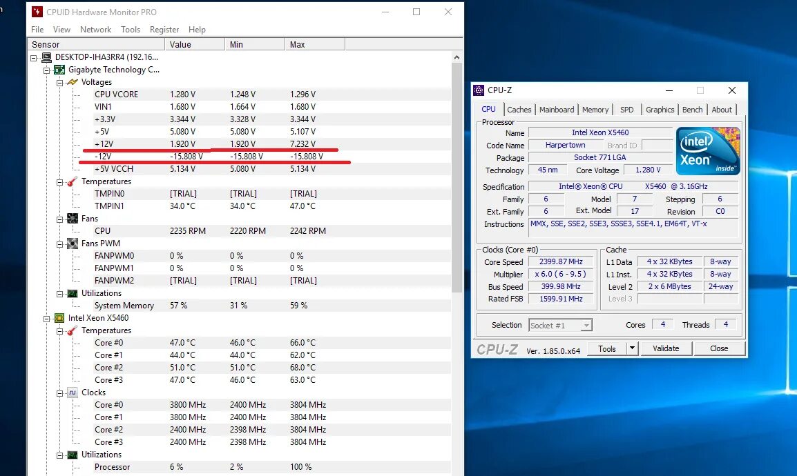Switch to the Memory tab
Viewport: 797px width, 476px height.
click(595, 110)
